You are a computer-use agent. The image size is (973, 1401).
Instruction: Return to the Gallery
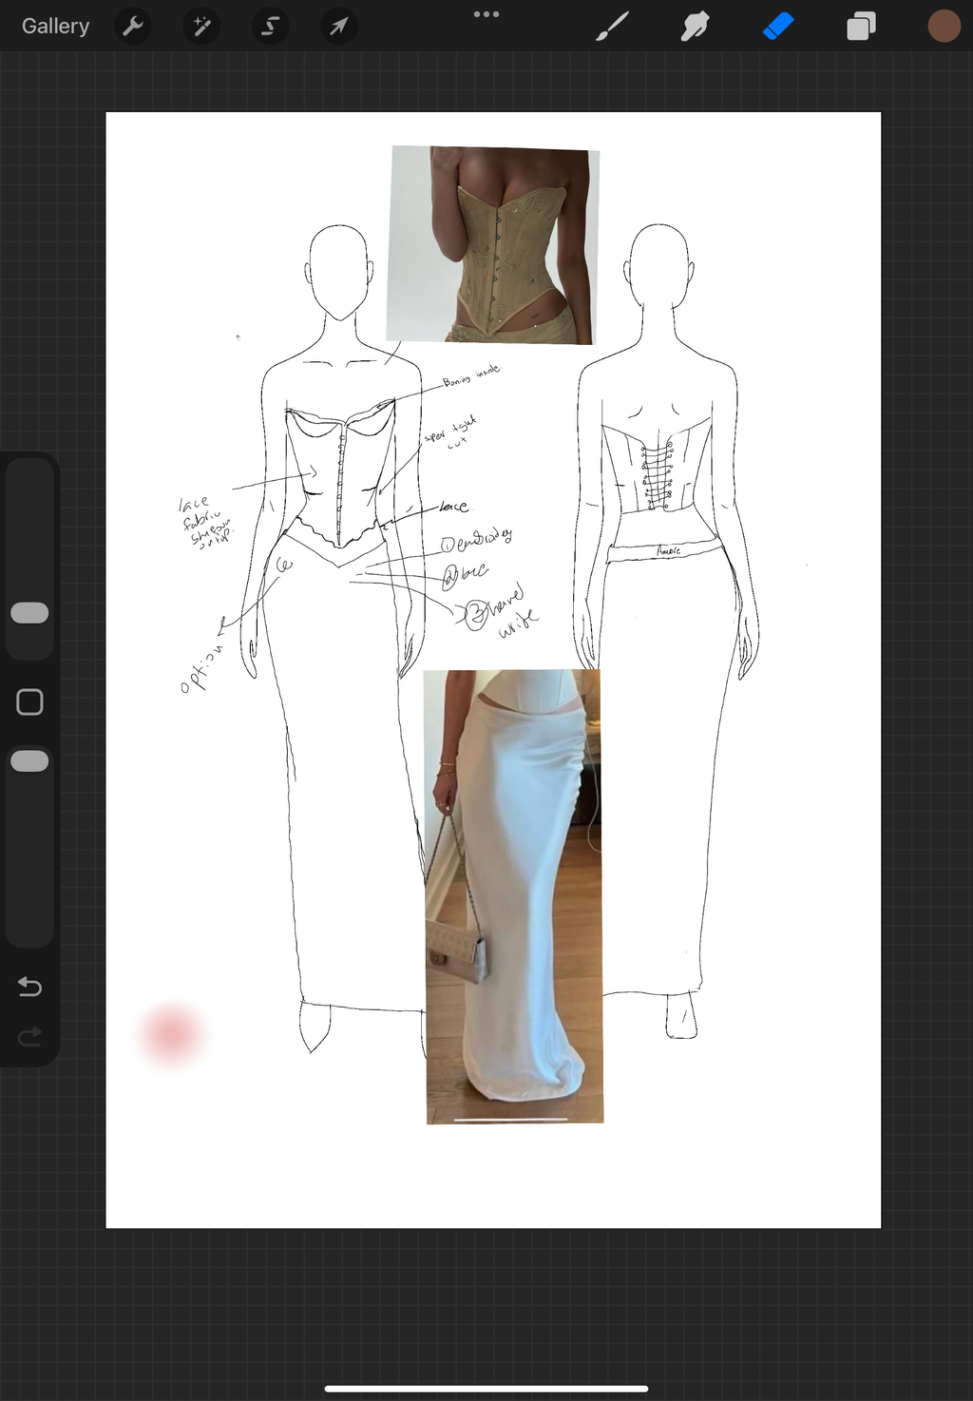(54, 26)
